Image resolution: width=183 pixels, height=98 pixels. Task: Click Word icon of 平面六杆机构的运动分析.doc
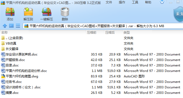pos(3,71)
